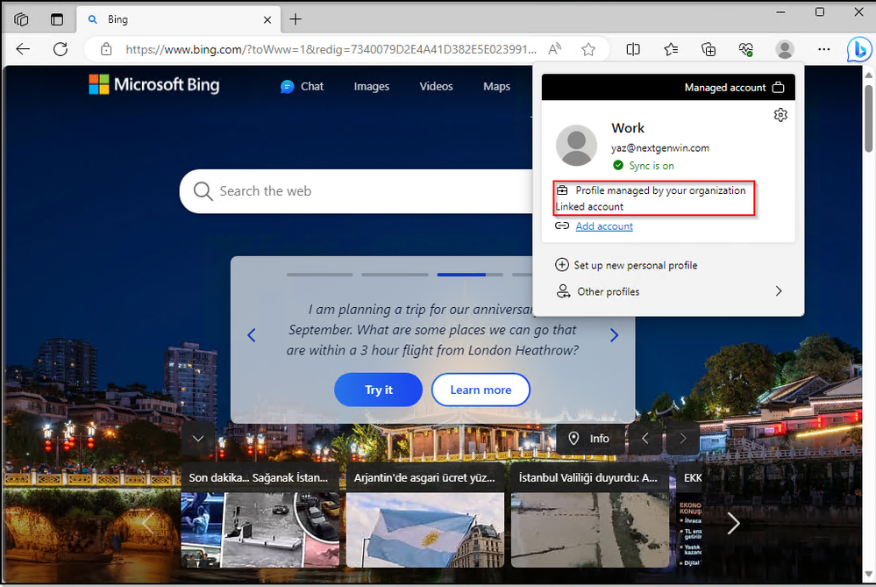Go back with the back arrow
The image size is (876, 587).
pos(23,49)
